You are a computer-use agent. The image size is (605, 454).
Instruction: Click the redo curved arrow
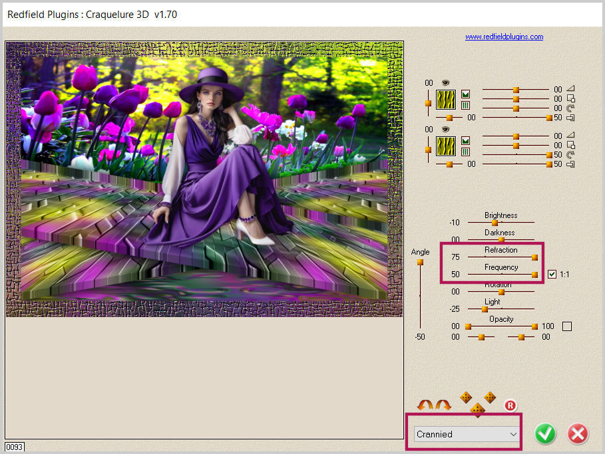coord(443,405)
